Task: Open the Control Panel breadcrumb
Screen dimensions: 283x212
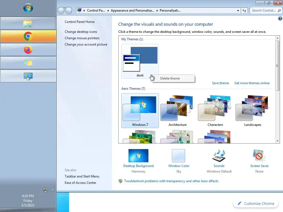Action: [96, 10]
